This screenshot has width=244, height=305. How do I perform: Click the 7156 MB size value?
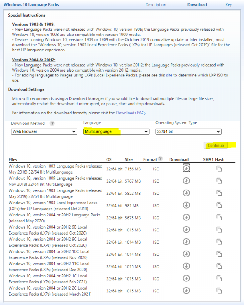click(x=133, y=169)
